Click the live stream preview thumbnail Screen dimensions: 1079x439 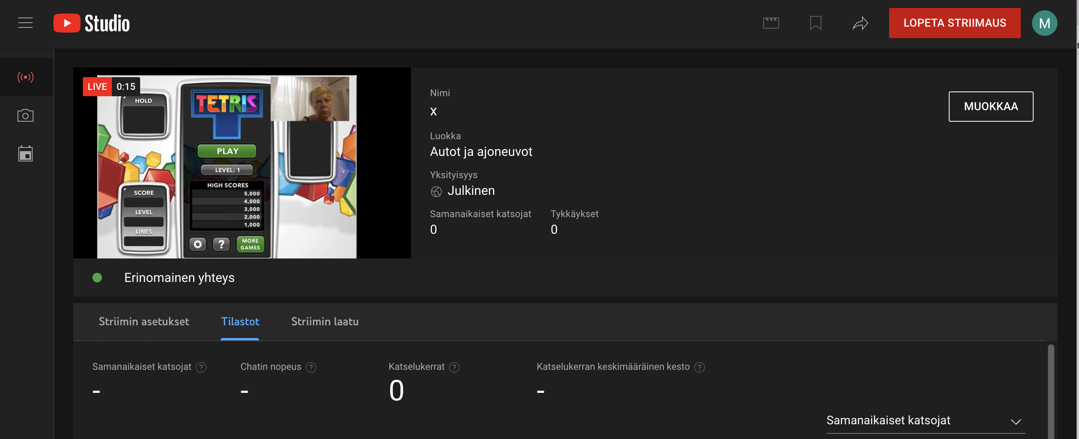click(x=242, y=163)
